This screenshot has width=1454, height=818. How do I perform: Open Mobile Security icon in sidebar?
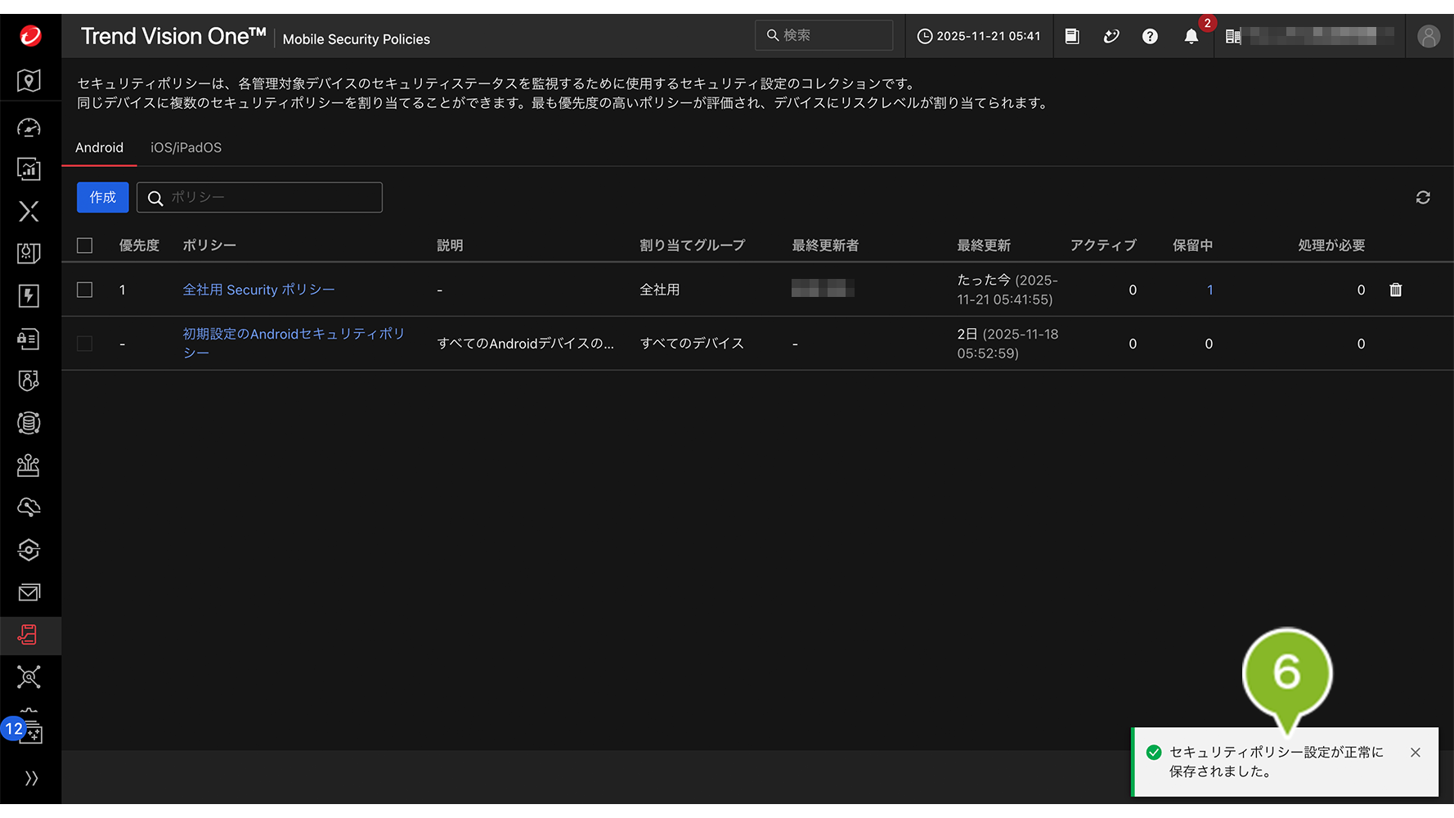click(29, 636)
